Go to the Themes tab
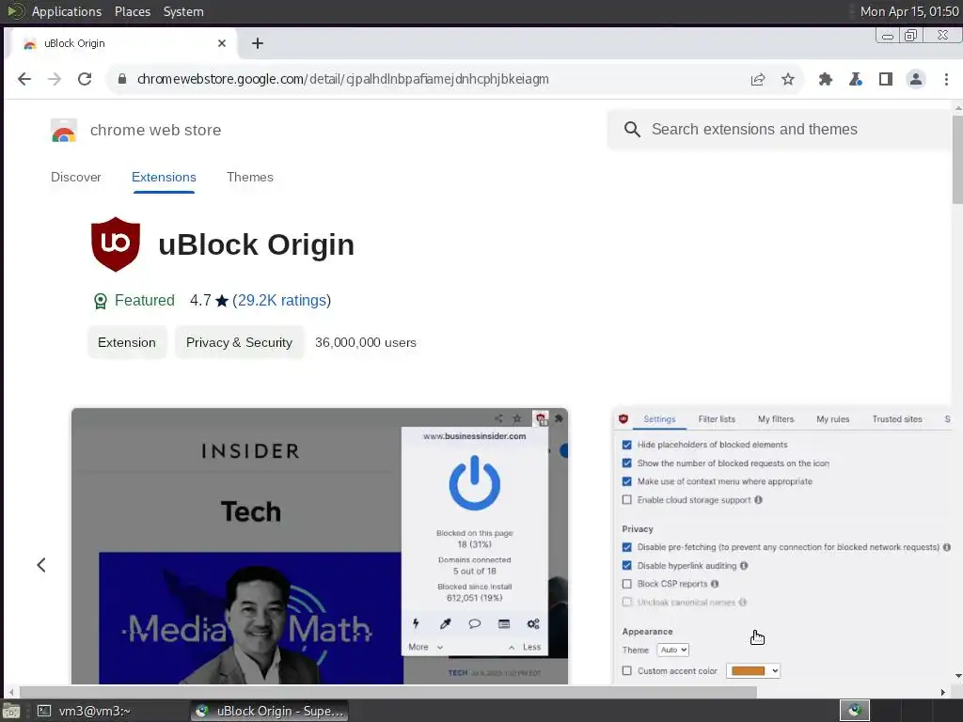The image size is (963, 722). click(249, 177)
